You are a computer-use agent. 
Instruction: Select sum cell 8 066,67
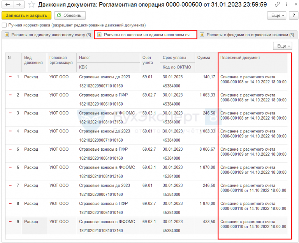[207, 149]
